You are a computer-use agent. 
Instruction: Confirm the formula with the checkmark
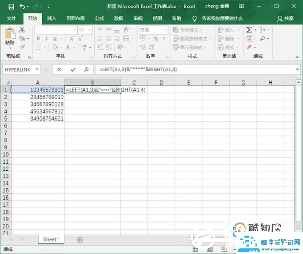[x=73, y=69]
